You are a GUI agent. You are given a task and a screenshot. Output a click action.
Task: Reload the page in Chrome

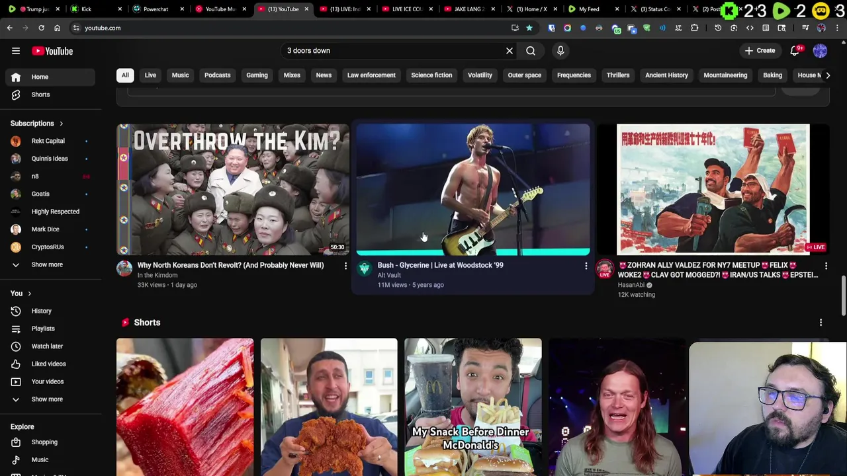point(41,28)
